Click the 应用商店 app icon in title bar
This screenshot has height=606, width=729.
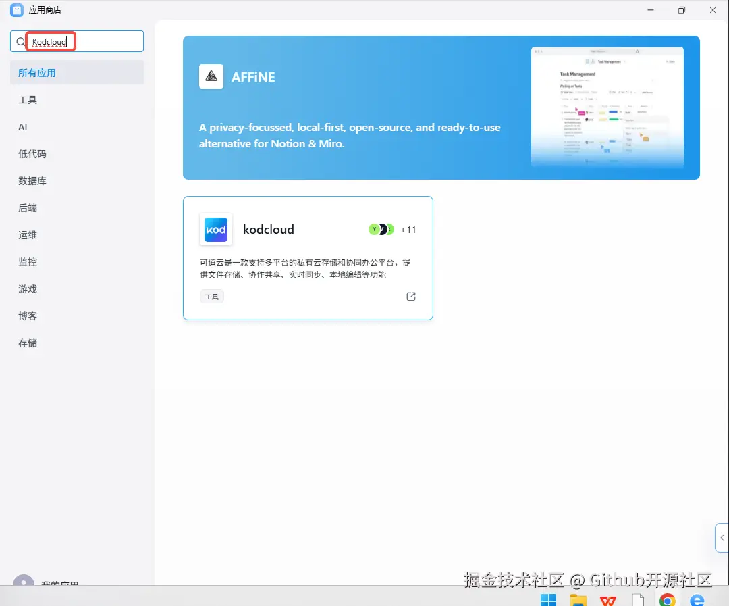coord(17,9)
